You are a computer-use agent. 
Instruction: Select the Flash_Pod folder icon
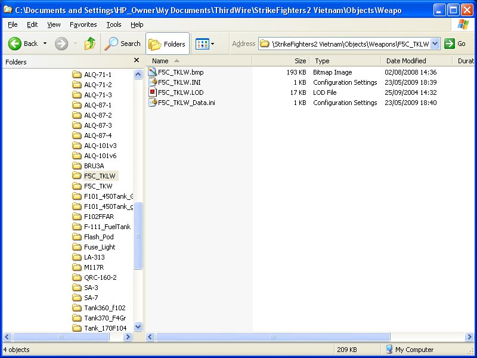tap(77, 237)
